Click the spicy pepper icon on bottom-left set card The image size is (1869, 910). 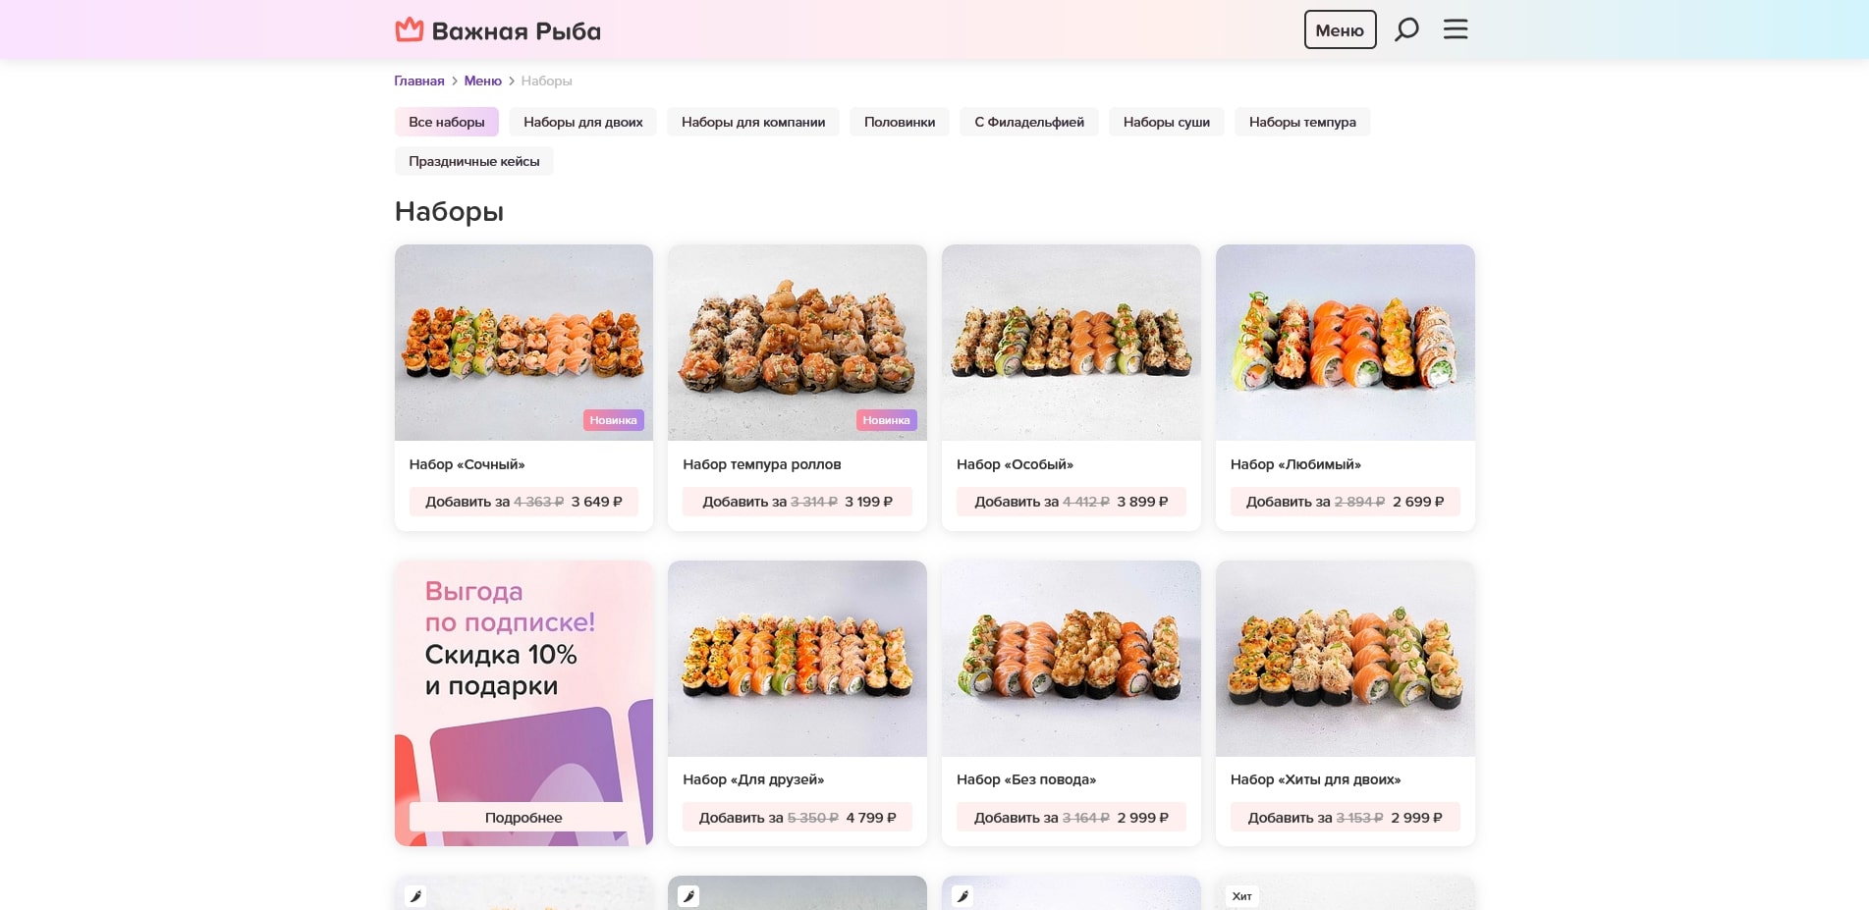pos(416,894)
